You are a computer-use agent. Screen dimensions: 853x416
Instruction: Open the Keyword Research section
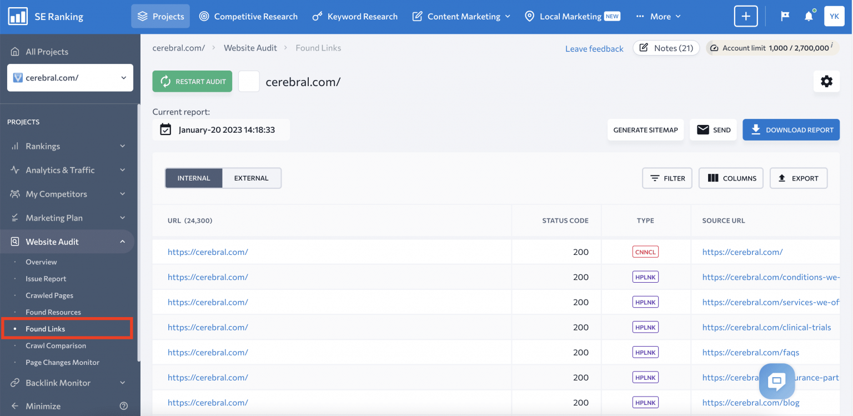[355, 16]
